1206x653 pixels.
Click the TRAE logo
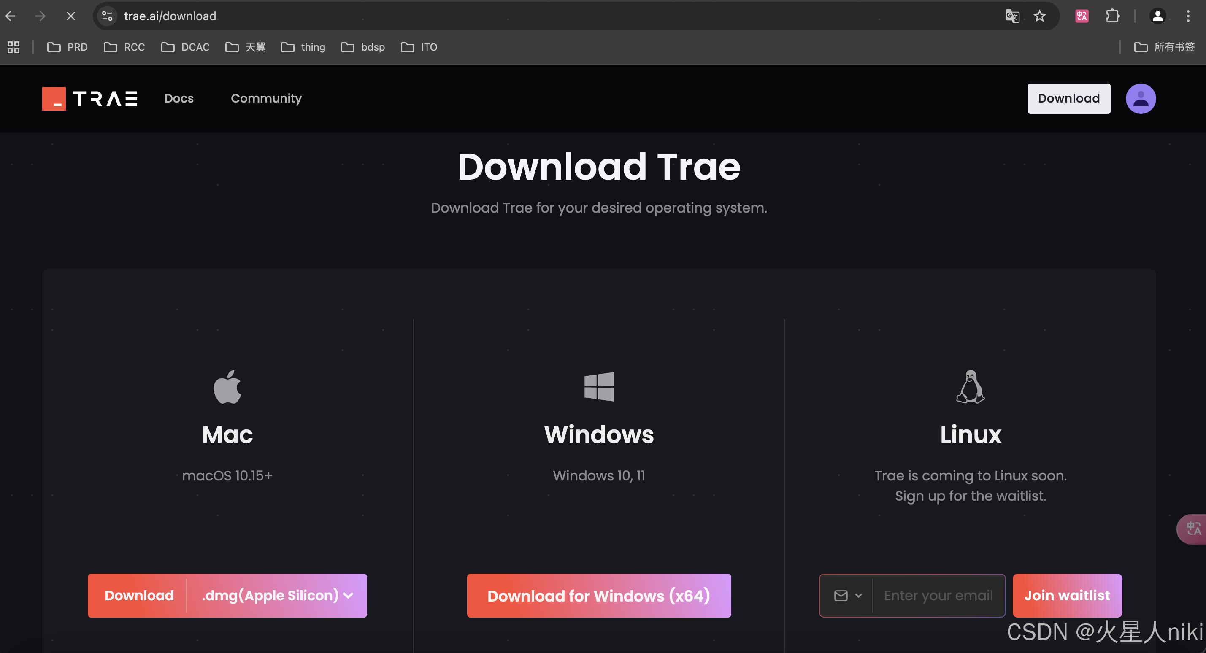(89, 98)
